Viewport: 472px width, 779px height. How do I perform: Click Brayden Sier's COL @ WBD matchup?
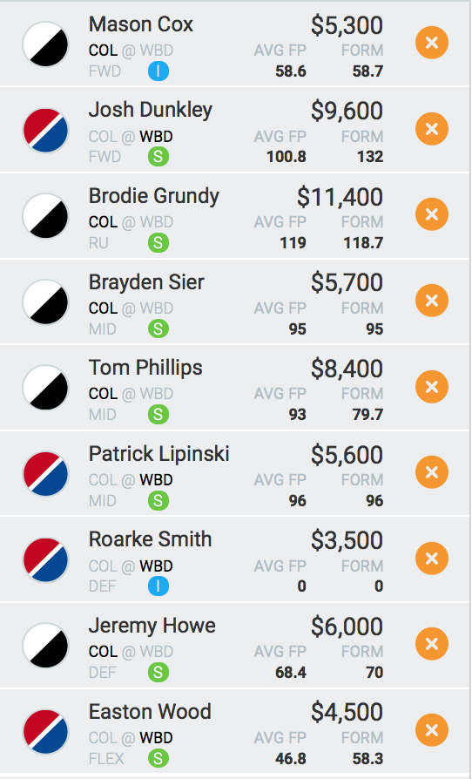pyautogui.click(x=131, y=308)
